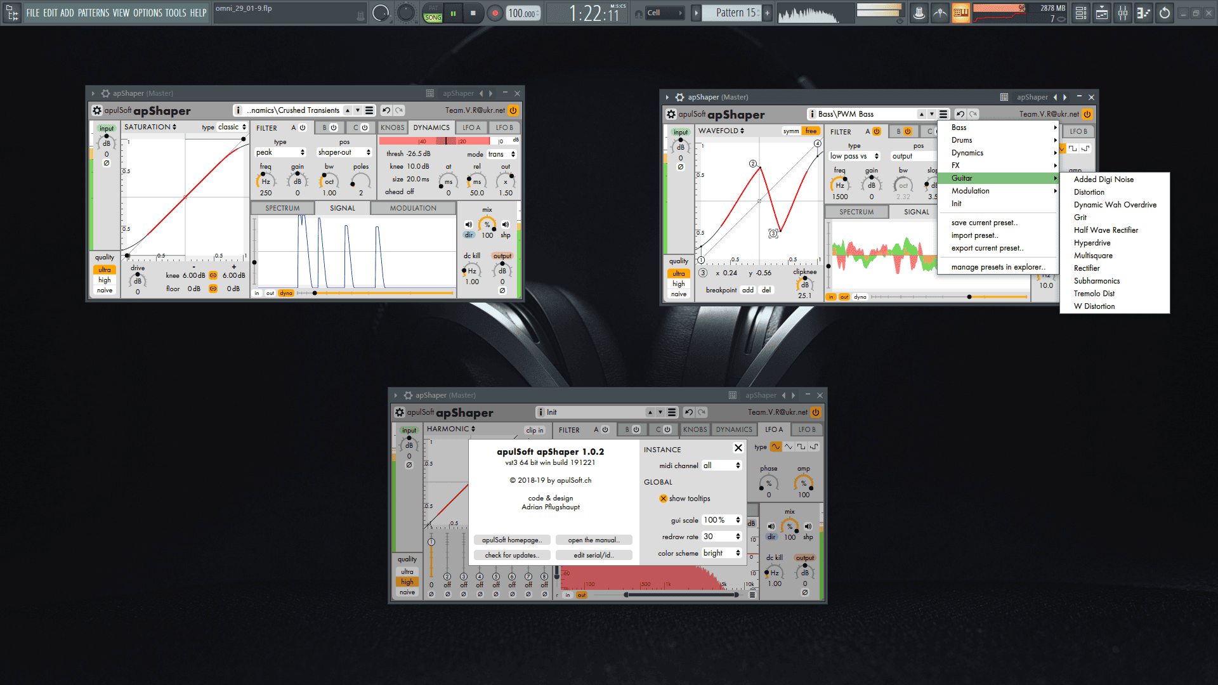The height and width of the screenshot is (685, 1218).
Task: Close the apShaper about dialog
Action: [x=738, y=448]
